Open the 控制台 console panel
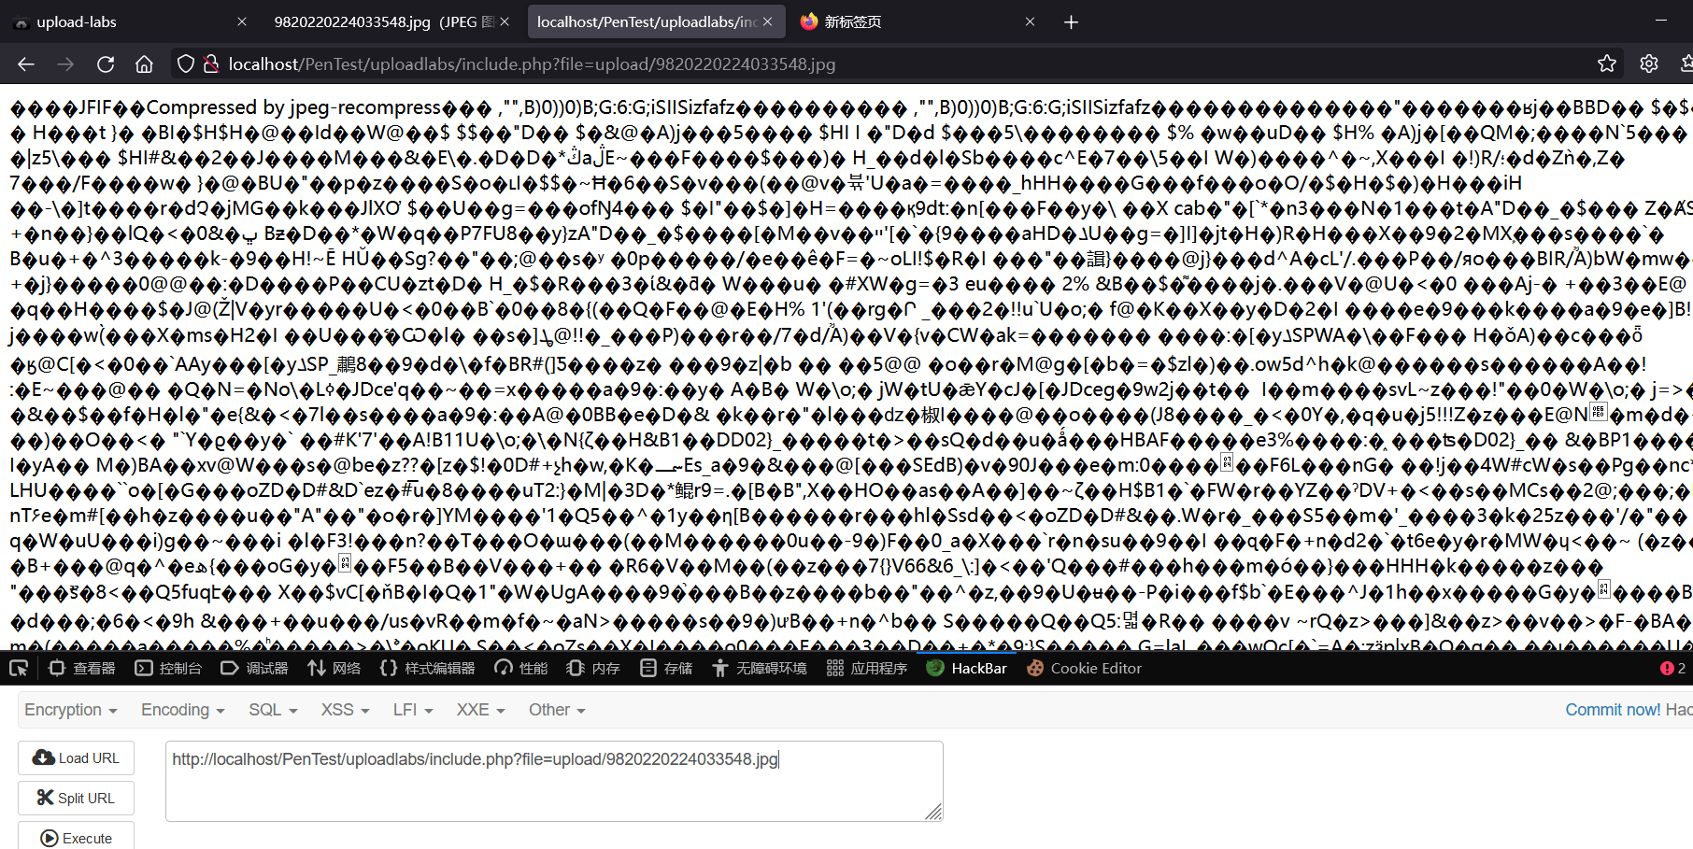This screenshot has width=1693, height=849. (x=168, y=668)
